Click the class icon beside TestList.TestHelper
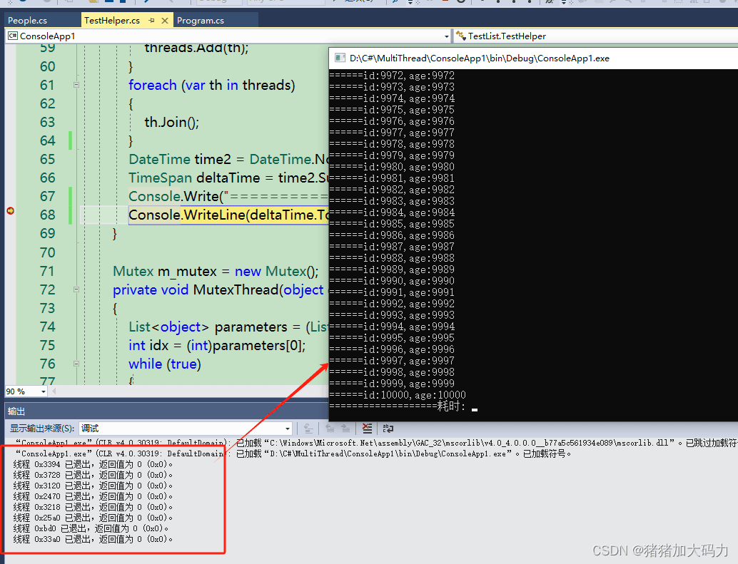Screen dimensions: 738x564 click(461, 36)
